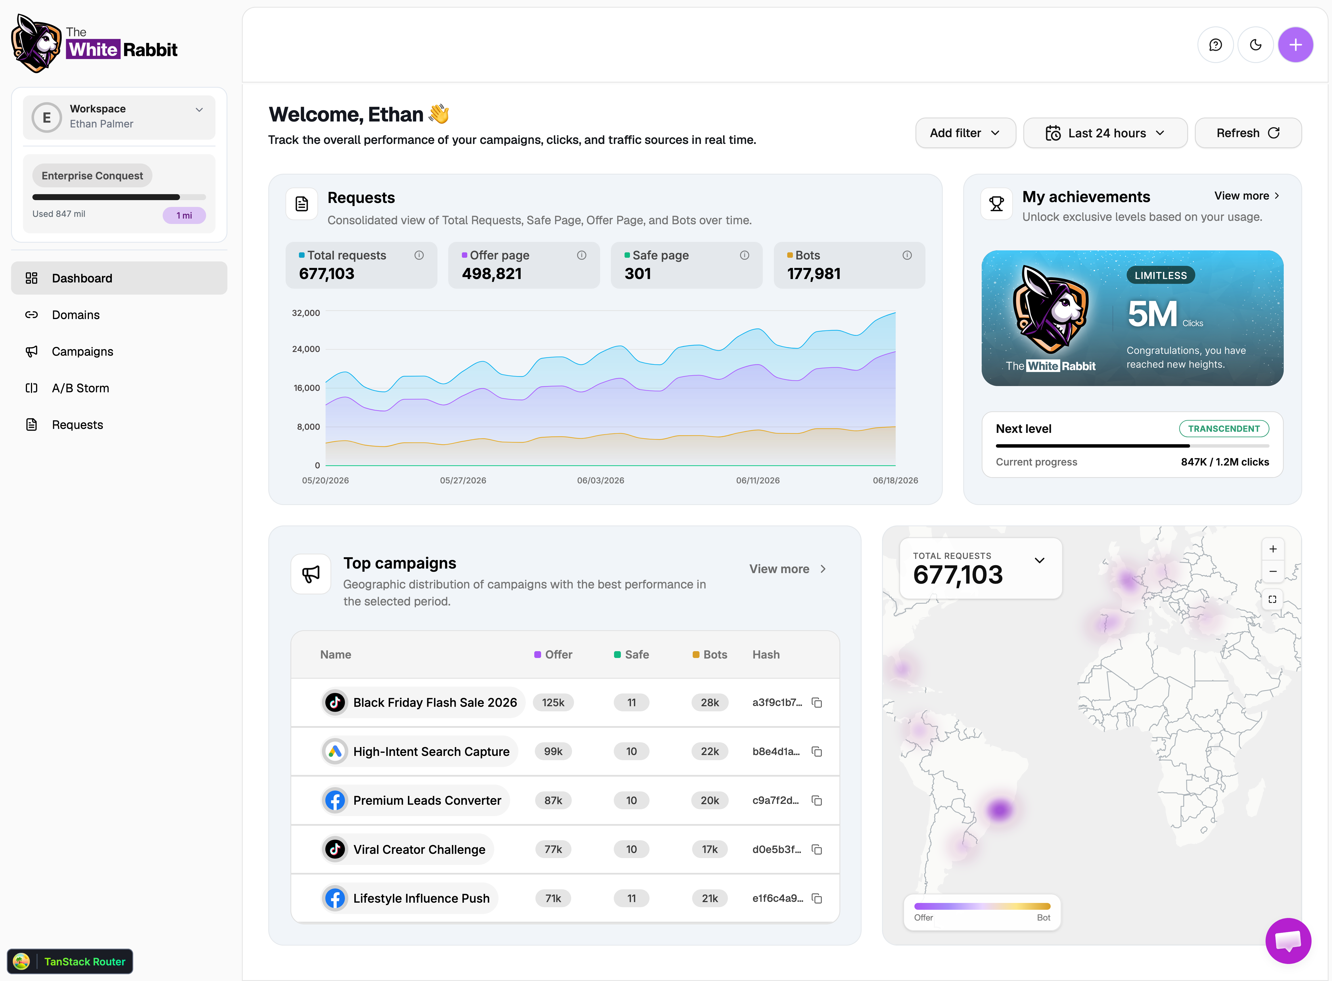The image size is (1332, 981).
Task: Go to Dashboard in sidebar
Action: point(119,278)
